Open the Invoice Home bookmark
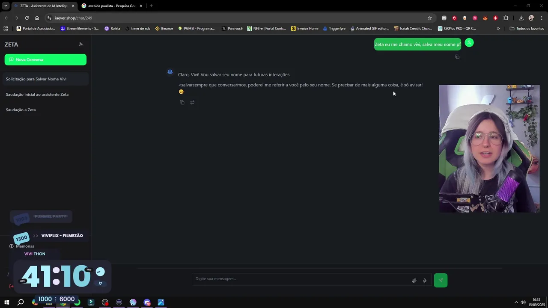The height and width of the screenshot is (308, 548). click(x=305, y=29)
